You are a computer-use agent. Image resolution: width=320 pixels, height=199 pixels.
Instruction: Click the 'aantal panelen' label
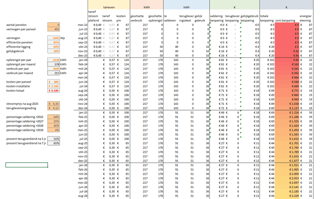[x=16, y=25]
